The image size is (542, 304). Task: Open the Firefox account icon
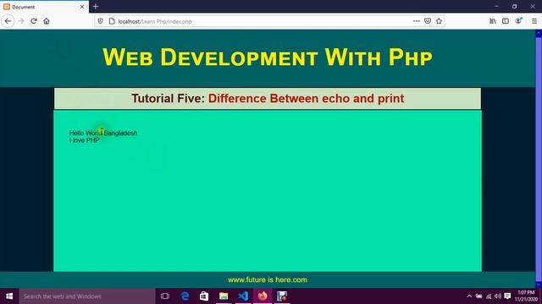coord(518,21)
